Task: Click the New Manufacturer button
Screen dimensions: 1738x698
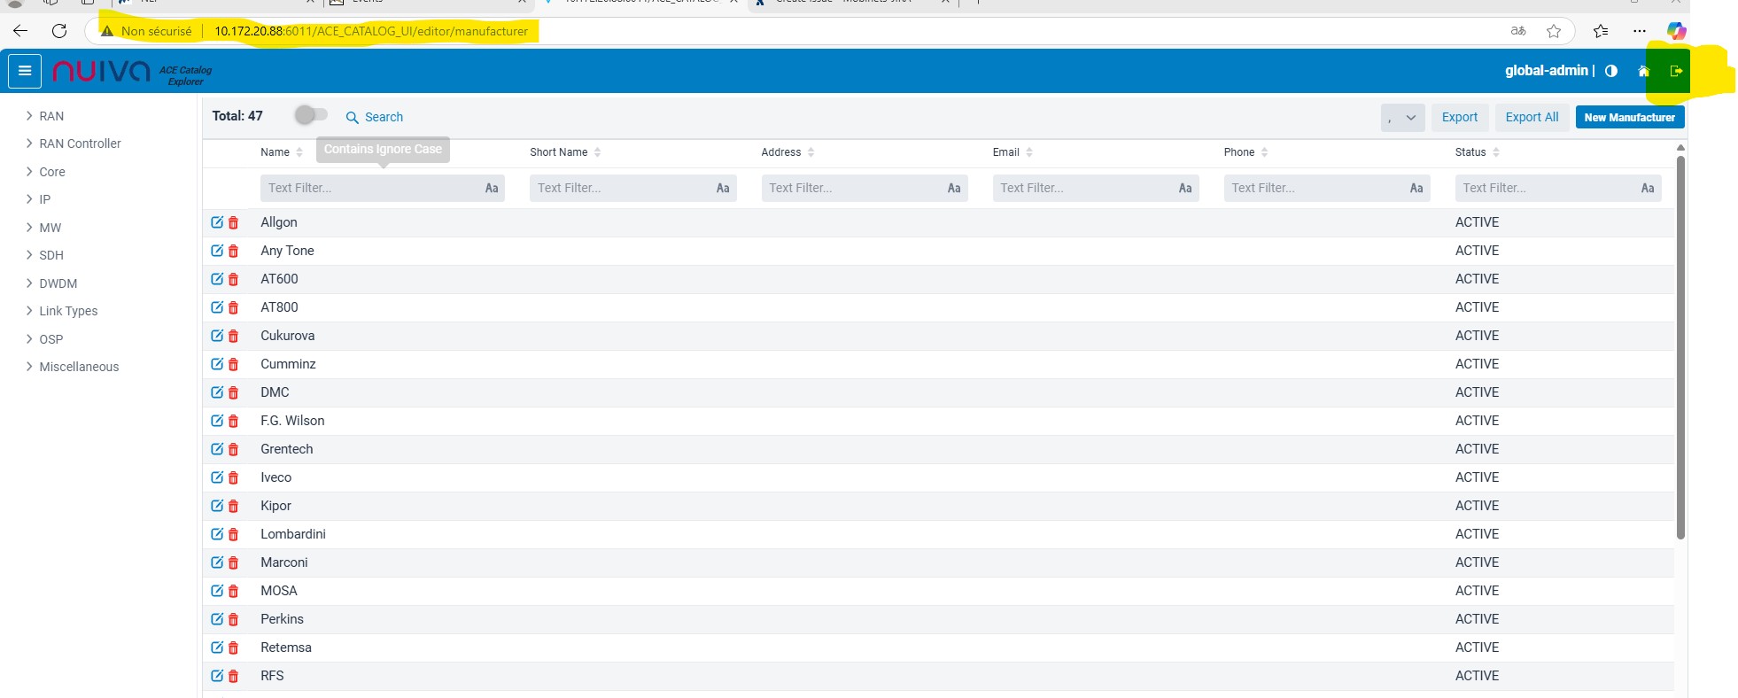Action: [1629, 117]
